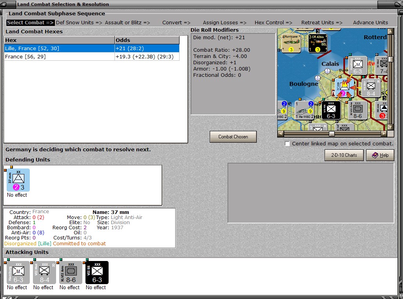Click the Odds column header
The width and height of the screenshot is (403, 299).
(x=147, y=40)
